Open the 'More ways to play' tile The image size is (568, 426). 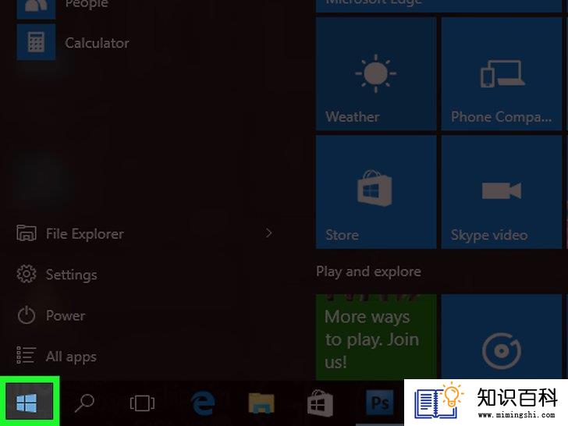[376, 337]
